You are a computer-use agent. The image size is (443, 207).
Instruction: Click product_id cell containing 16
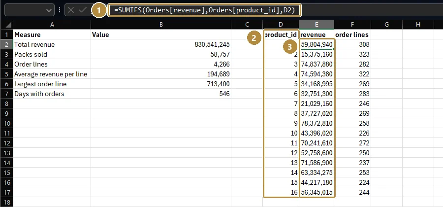281,192
